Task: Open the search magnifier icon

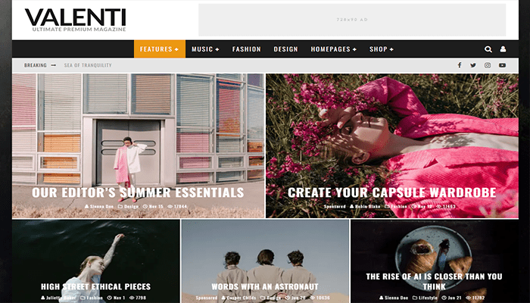Action: (x=488, y=49)
